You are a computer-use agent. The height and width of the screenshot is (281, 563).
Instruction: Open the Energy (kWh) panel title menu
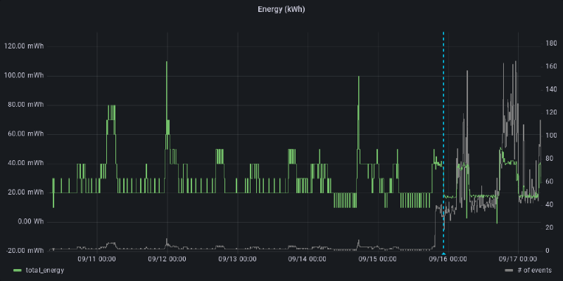(281, 9)
